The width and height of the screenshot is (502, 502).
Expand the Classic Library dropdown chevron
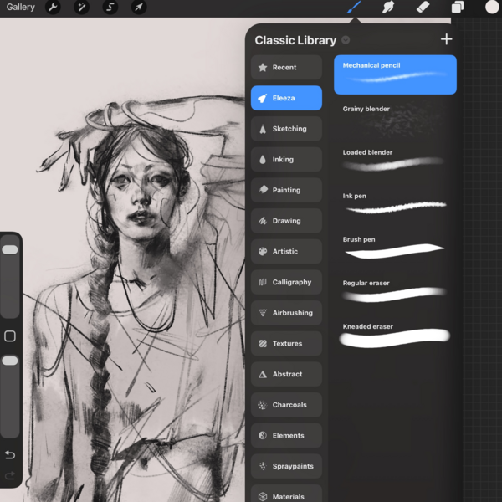tap(346, 40)
